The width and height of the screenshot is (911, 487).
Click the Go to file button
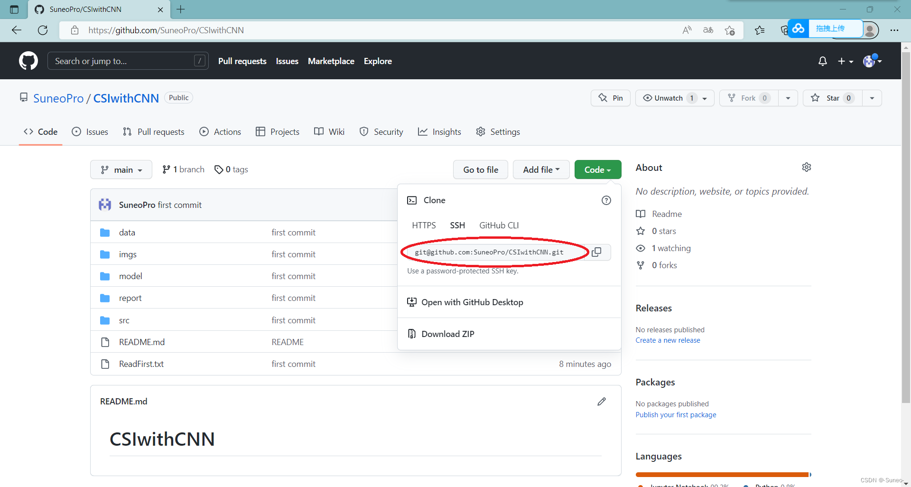[481, 169]
